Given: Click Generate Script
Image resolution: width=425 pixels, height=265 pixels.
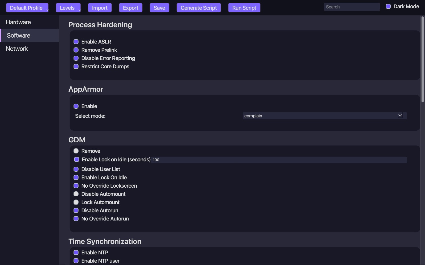Looking at the screenshot, I should pos(199,8).
